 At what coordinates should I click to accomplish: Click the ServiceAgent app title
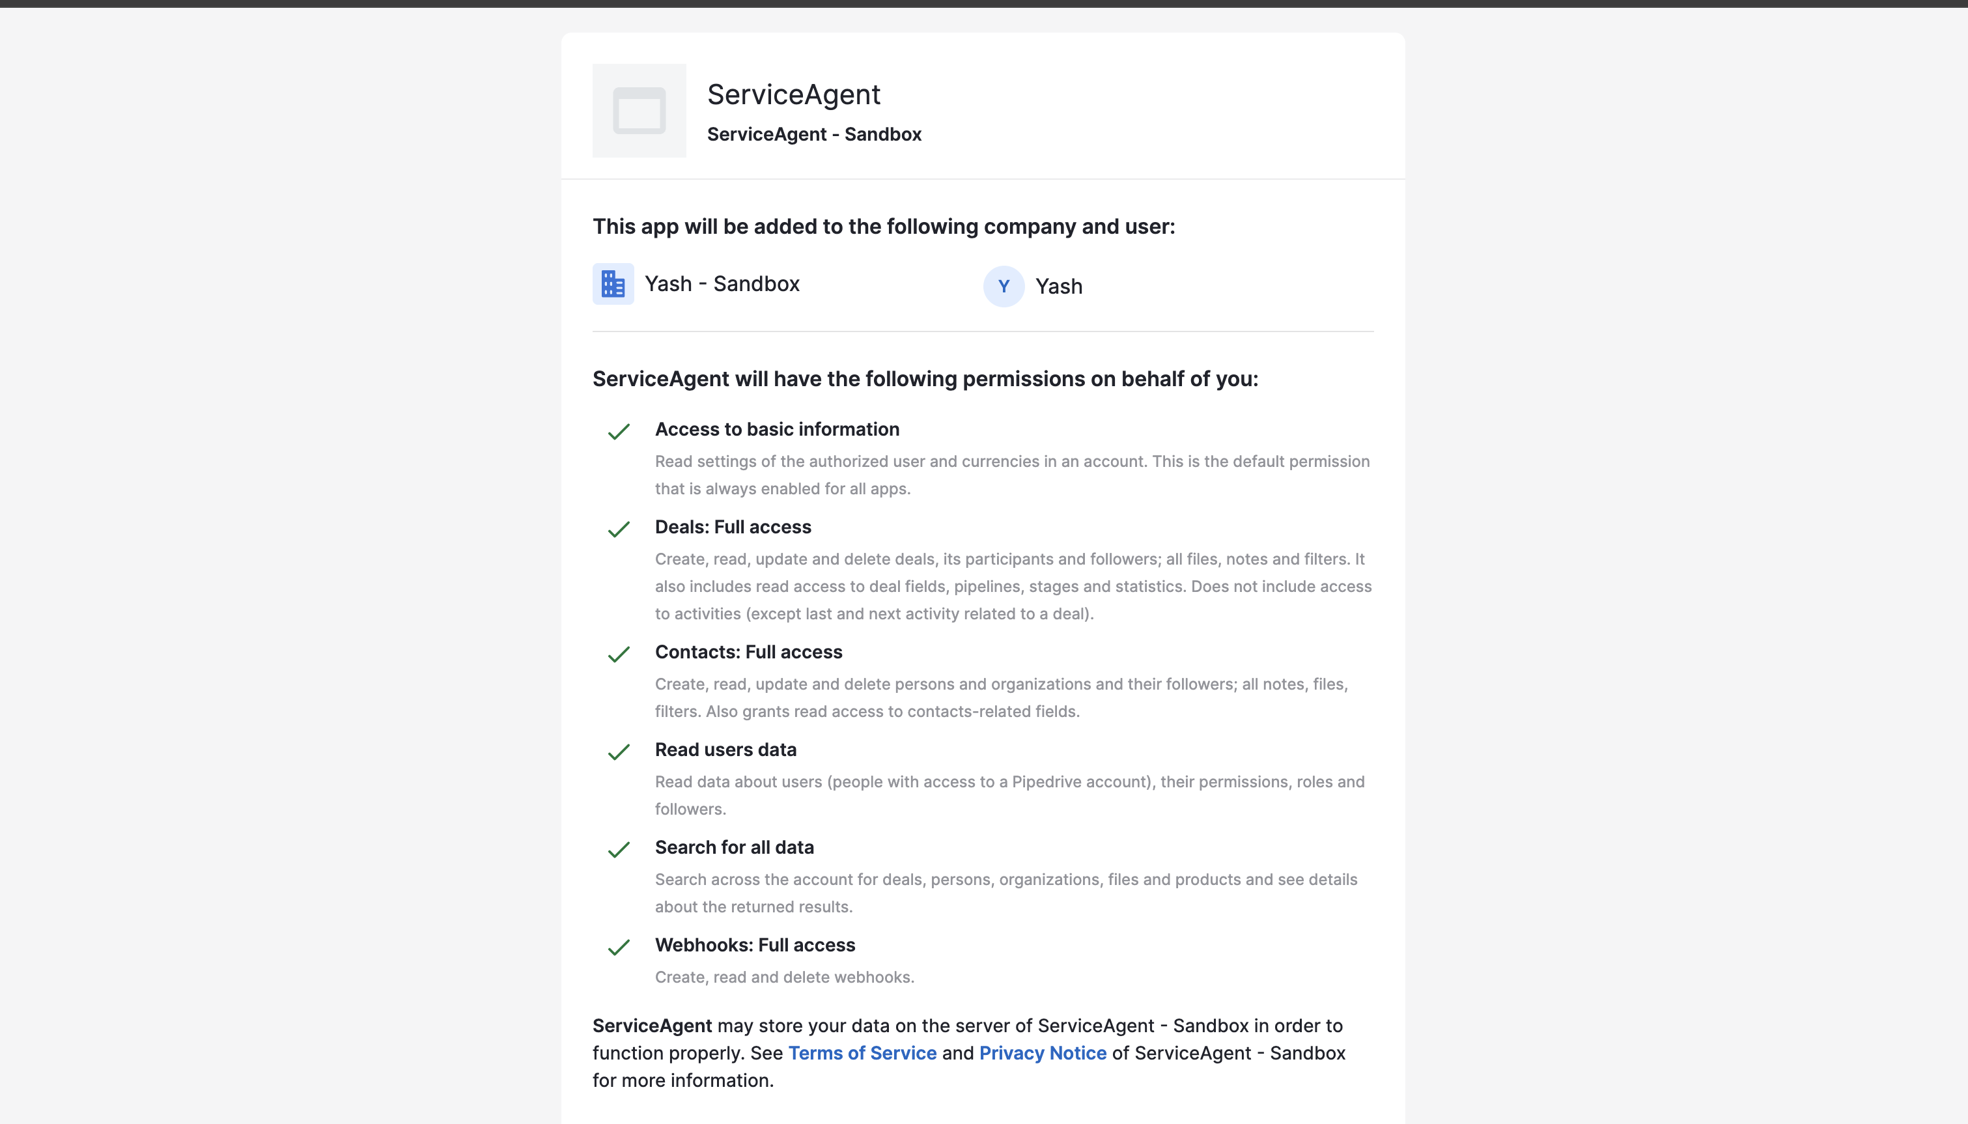793,94
